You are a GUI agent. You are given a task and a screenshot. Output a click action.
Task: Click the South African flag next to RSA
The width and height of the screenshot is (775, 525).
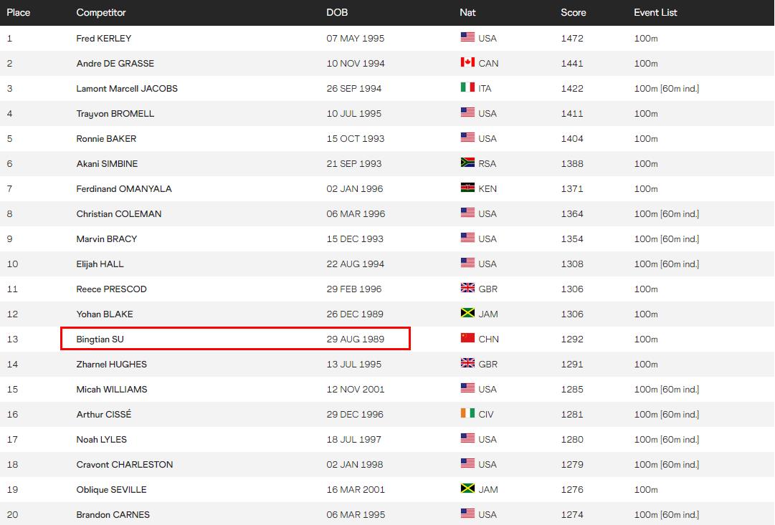pyautogui.click(x=467, y=163)
